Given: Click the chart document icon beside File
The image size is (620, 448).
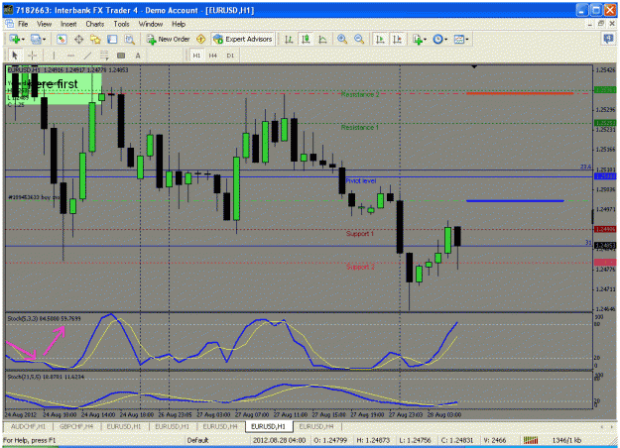Looking at the screenshot, I should (x=9, y=24).
